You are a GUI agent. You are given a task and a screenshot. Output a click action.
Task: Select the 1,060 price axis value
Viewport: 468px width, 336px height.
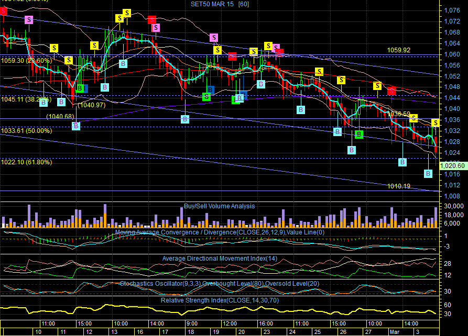point(452,54)
